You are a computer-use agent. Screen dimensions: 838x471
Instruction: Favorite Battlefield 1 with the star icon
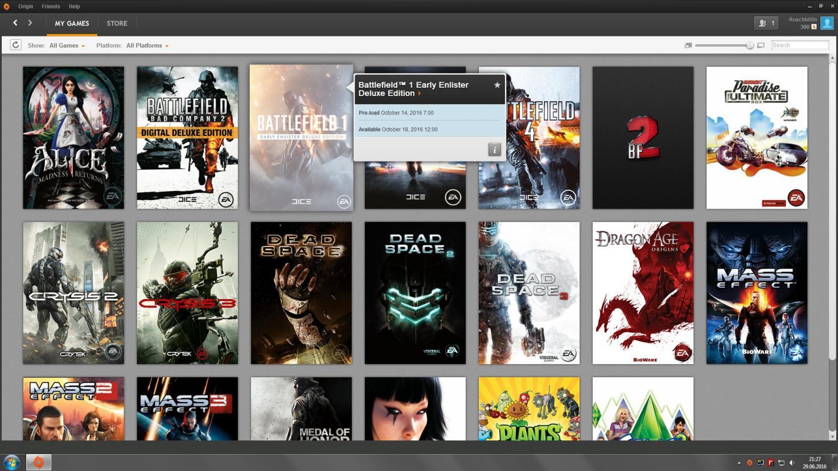click(497, 85)
